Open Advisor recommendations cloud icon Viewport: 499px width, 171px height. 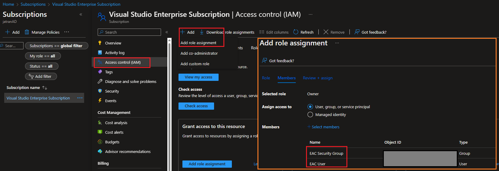[x=100, y=151]
